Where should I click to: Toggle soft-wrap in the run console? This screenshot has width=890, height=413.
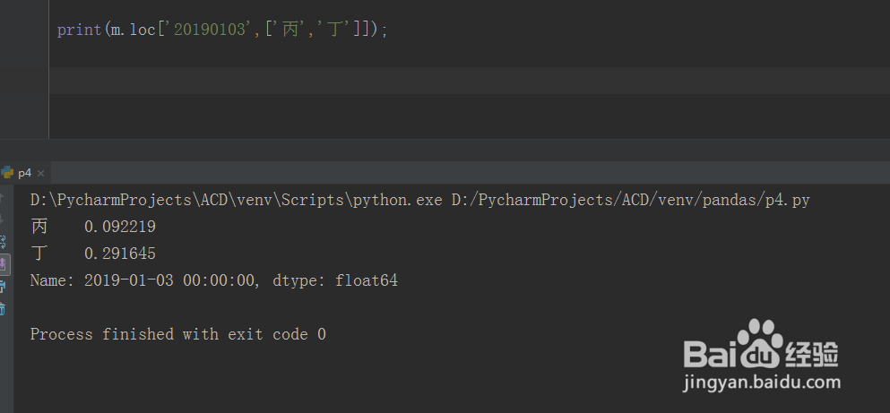tap(3, 242)
